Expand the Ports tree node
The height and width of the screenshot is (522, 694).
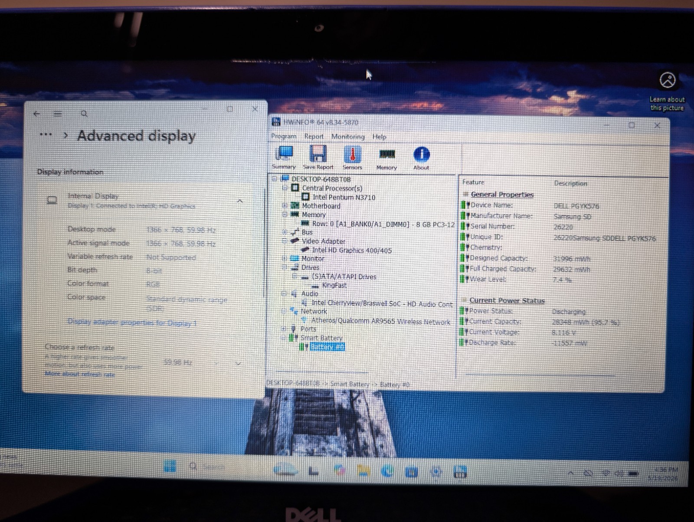click(284, 329)
